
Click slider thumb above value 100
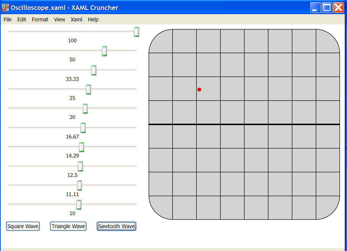point(137,32)
